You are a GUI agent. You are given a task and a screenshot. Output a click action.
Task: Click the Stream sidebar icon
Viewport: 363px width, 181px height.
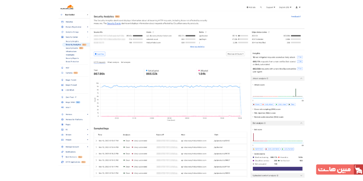pos(62,134)
